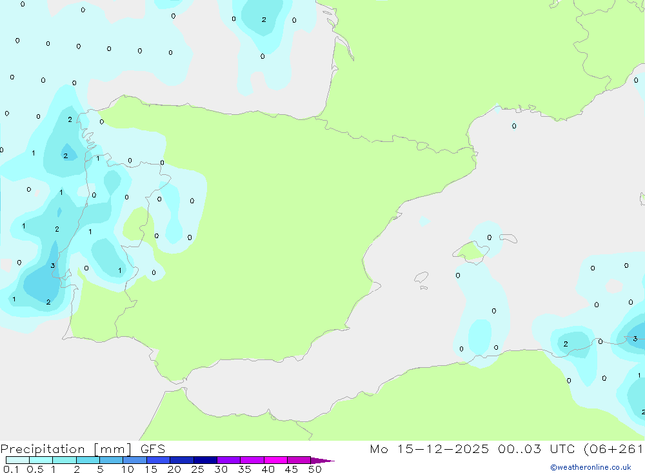Image resolution: width=645 pixels, height=473 pixels.
Task: Click the 10–15 mm legend color block
Action: 135,460
